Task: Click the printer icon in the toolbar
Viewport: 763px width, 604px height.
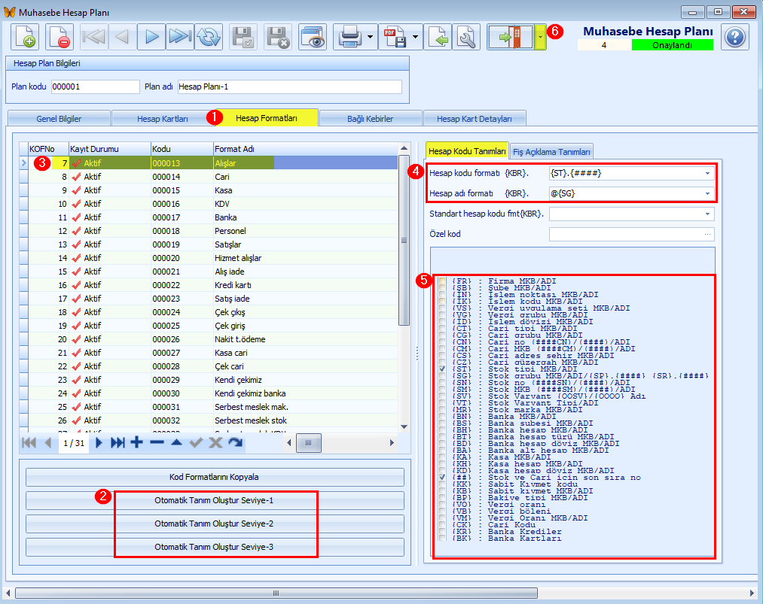Action: point(350,37)
